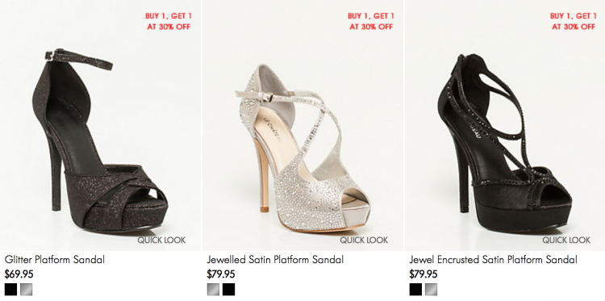
Task: Click the silver jewelled sandal product image
Action: [302, 148]
